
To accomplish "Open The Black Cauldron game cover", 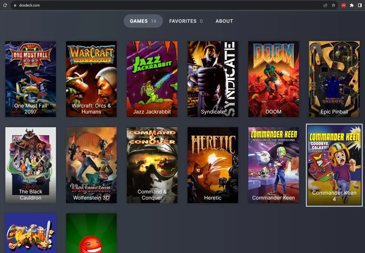I will [31, 165].
